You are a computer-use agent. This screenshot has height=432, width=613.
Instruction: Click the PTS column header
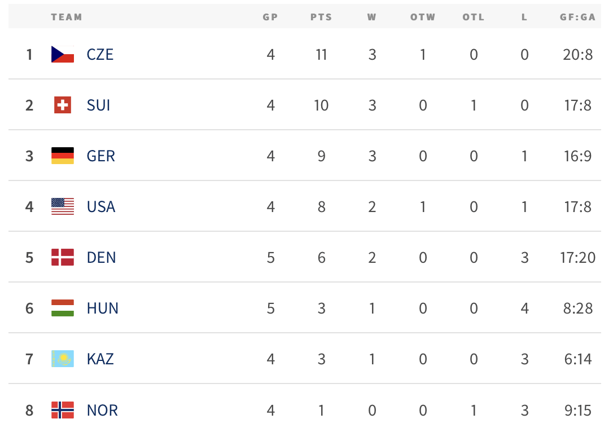click(x=321, y=17)
